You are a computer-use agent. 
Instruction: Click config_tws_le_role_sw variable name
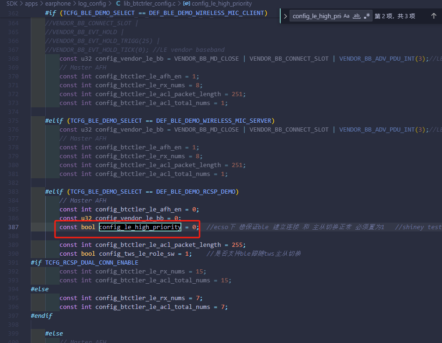click(137, 254)
